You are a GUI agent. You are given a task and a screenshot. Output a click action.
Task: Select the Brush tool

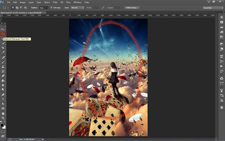pos(3,62)
